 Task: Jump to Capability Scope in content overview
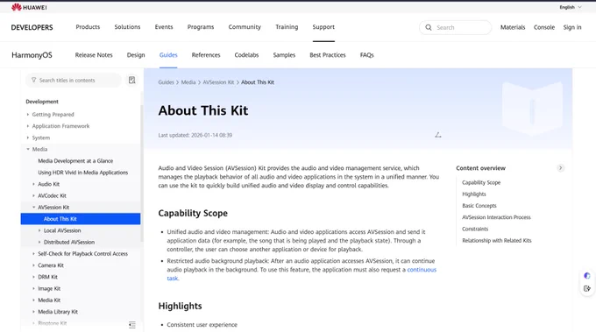pos(481,183)
